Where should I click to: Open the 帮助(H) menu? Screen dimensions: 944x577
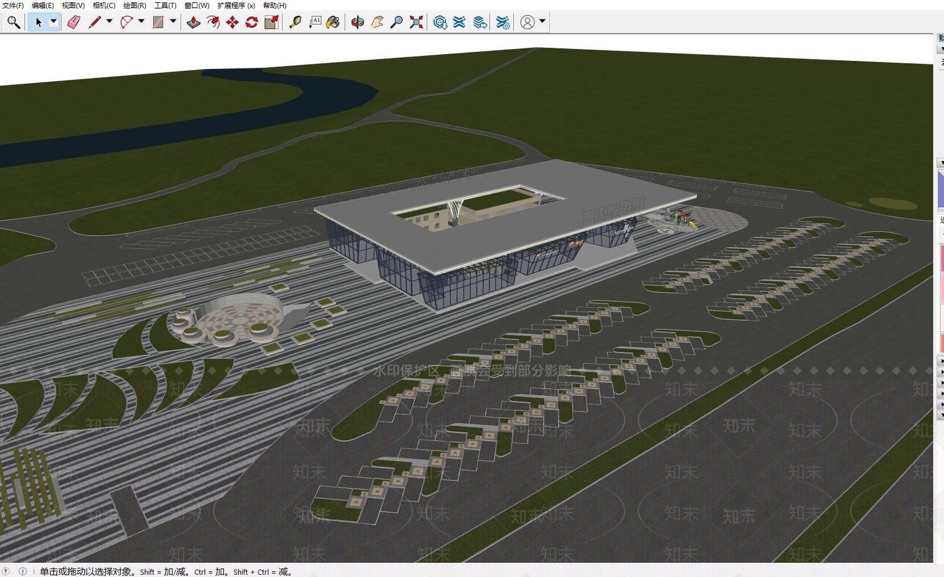click(x=274, y=5)
